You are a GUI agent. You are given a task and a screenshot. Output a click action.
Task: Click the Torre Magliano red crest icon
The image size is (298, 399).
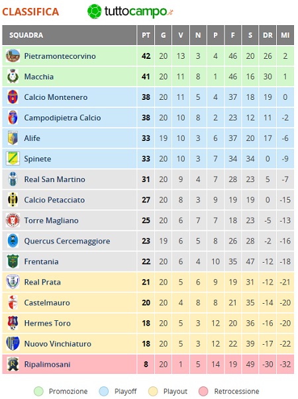pos(13,220)
